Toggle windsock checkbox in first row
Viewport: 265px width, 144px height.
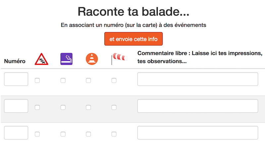(114, 80)
